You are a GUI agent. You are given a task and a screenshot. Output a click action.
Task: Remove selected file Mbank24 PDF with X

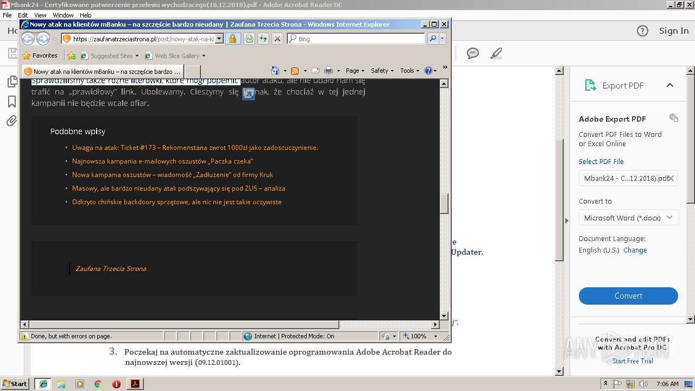coord(671,178)
